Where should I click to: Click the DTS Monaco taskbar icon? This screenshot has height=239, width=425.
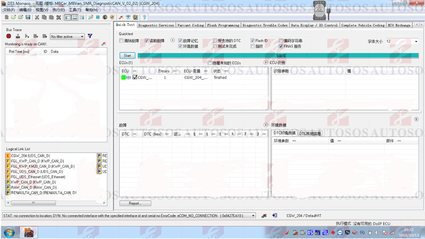pos(29,233)
